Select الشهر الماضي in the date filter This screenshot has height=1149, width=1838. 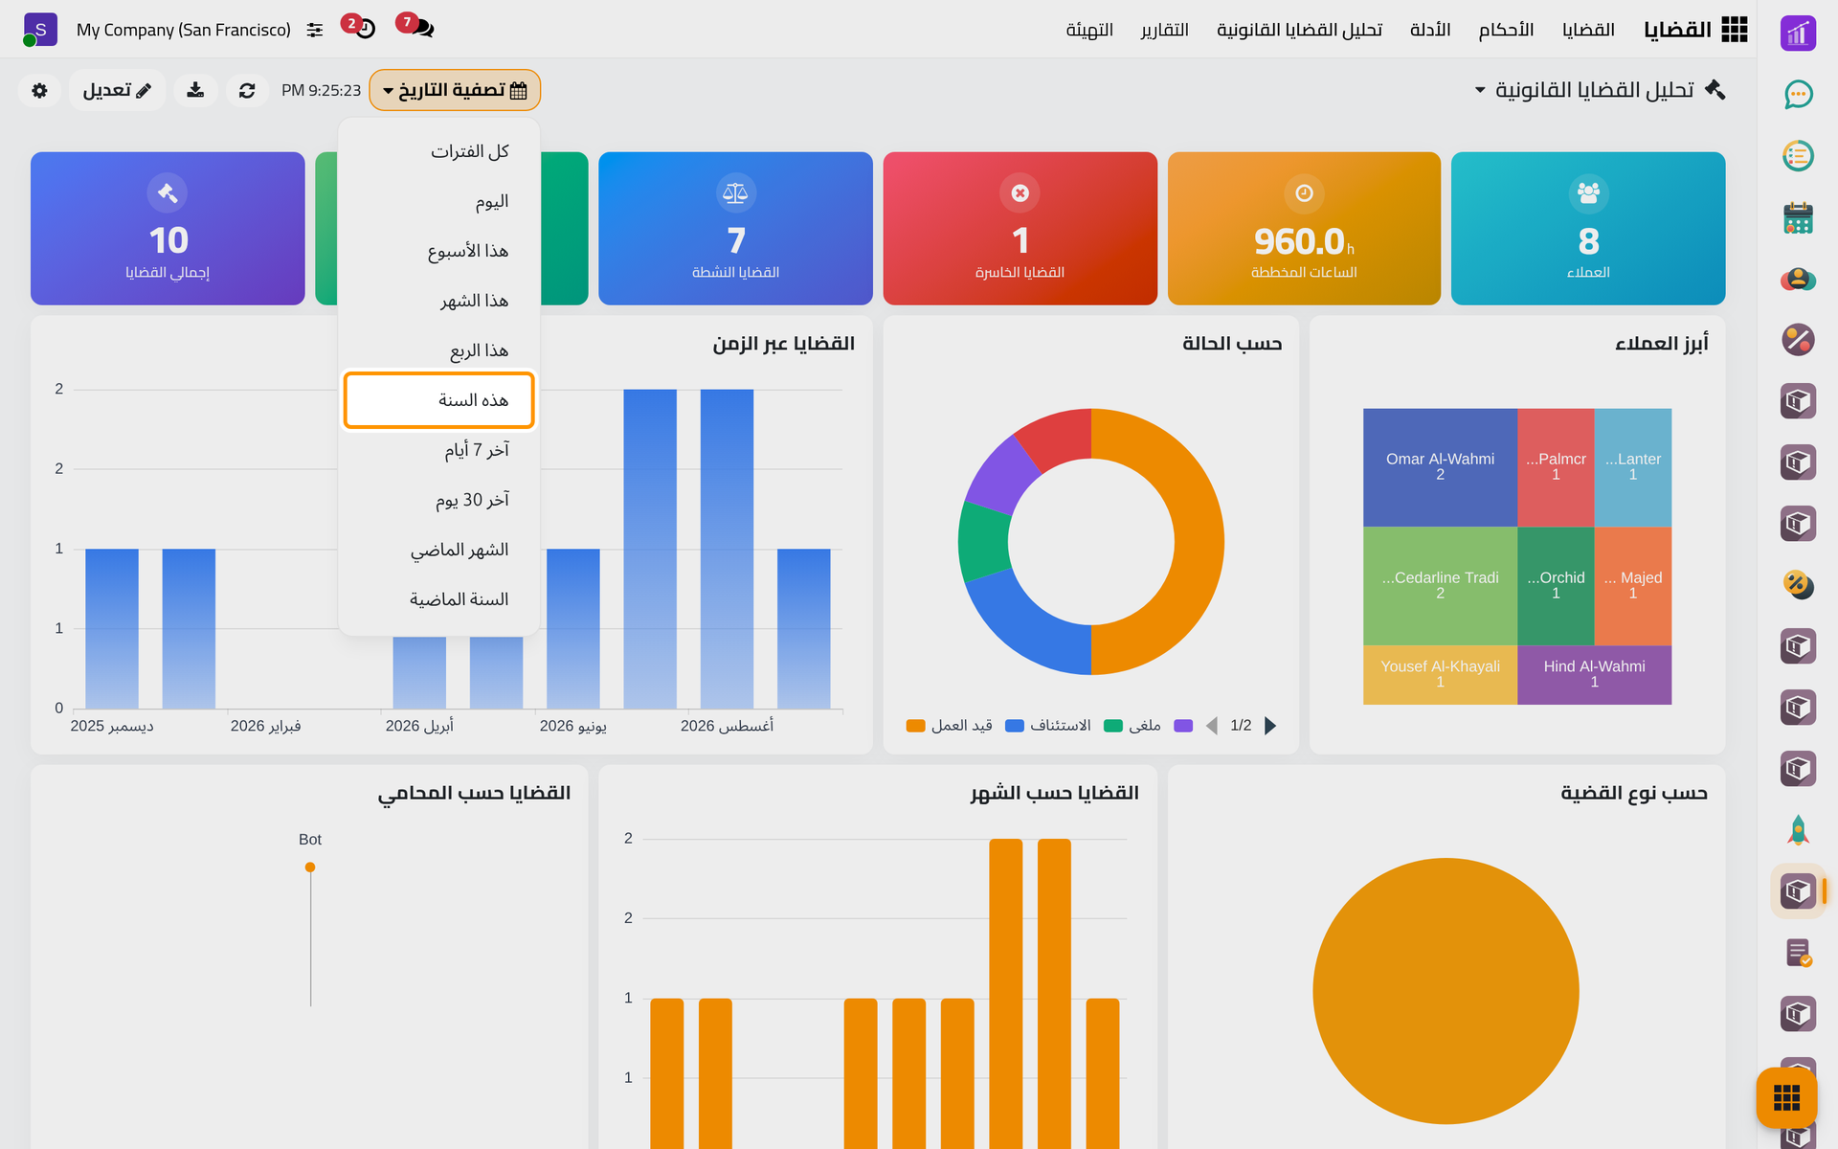click(439, 550)
